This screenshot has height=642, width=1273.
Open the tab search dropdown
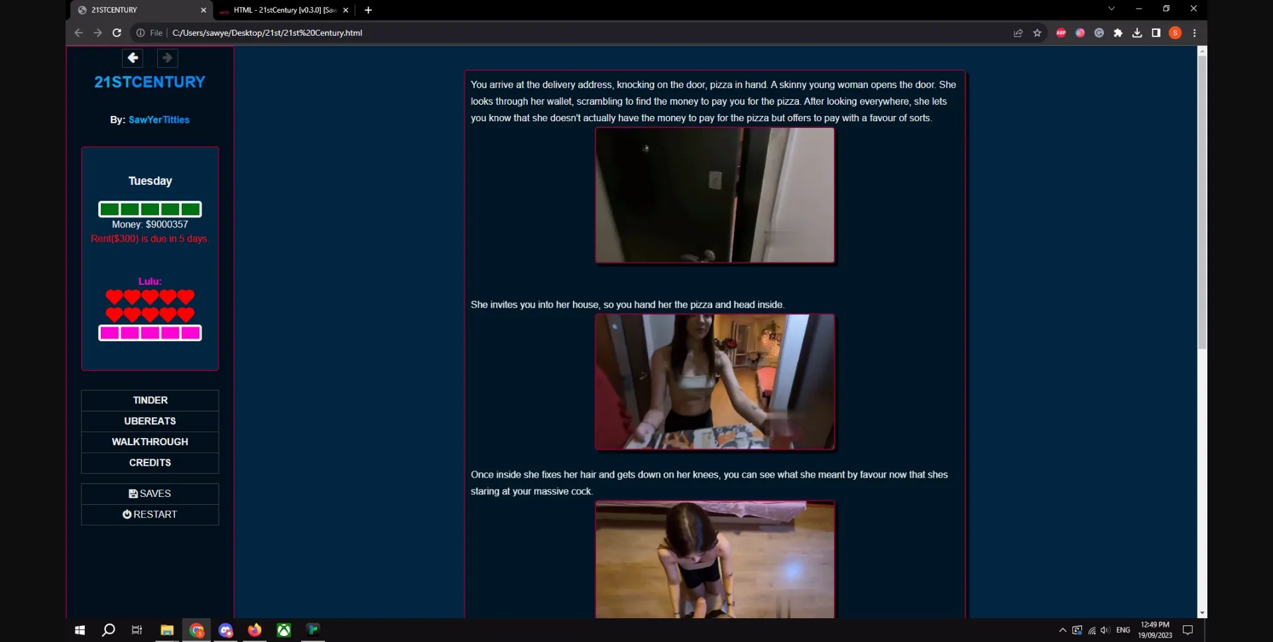pyautogui.click(x=1111, y=9)
